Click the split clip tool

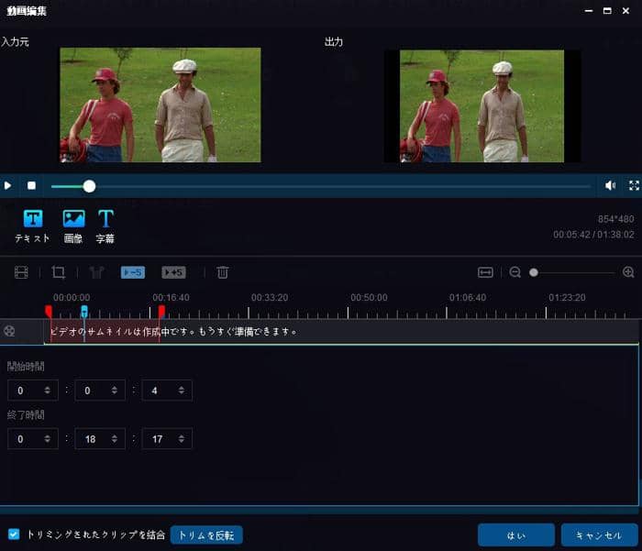pyautogui.click(x=96, y=272)
